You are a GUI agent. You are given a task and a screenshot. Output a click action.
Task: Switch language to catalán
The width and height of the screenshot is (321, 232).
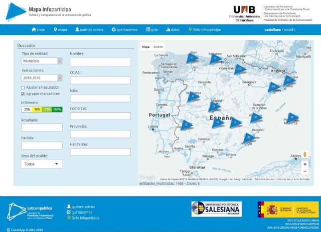point(289,30)
